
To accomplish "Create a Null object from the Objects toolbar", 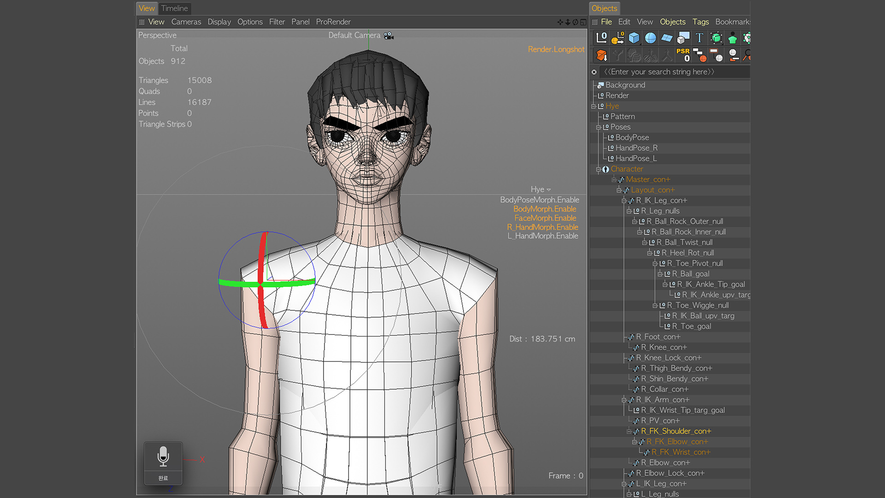I will click(601, 38).
